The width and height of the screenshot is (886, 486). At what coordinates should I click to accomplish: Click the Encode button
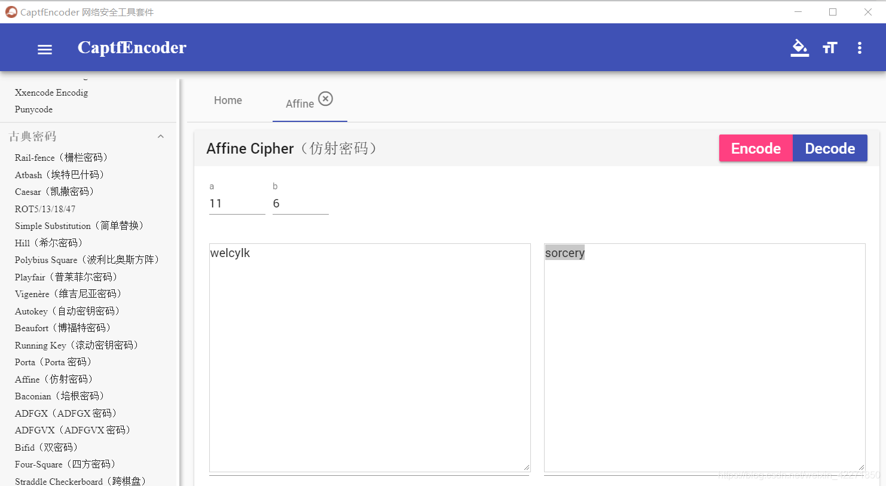(756, 148)
